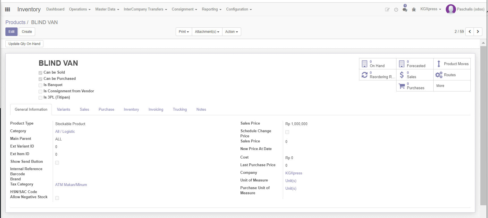Go back to Products breadcrumb

15,22
